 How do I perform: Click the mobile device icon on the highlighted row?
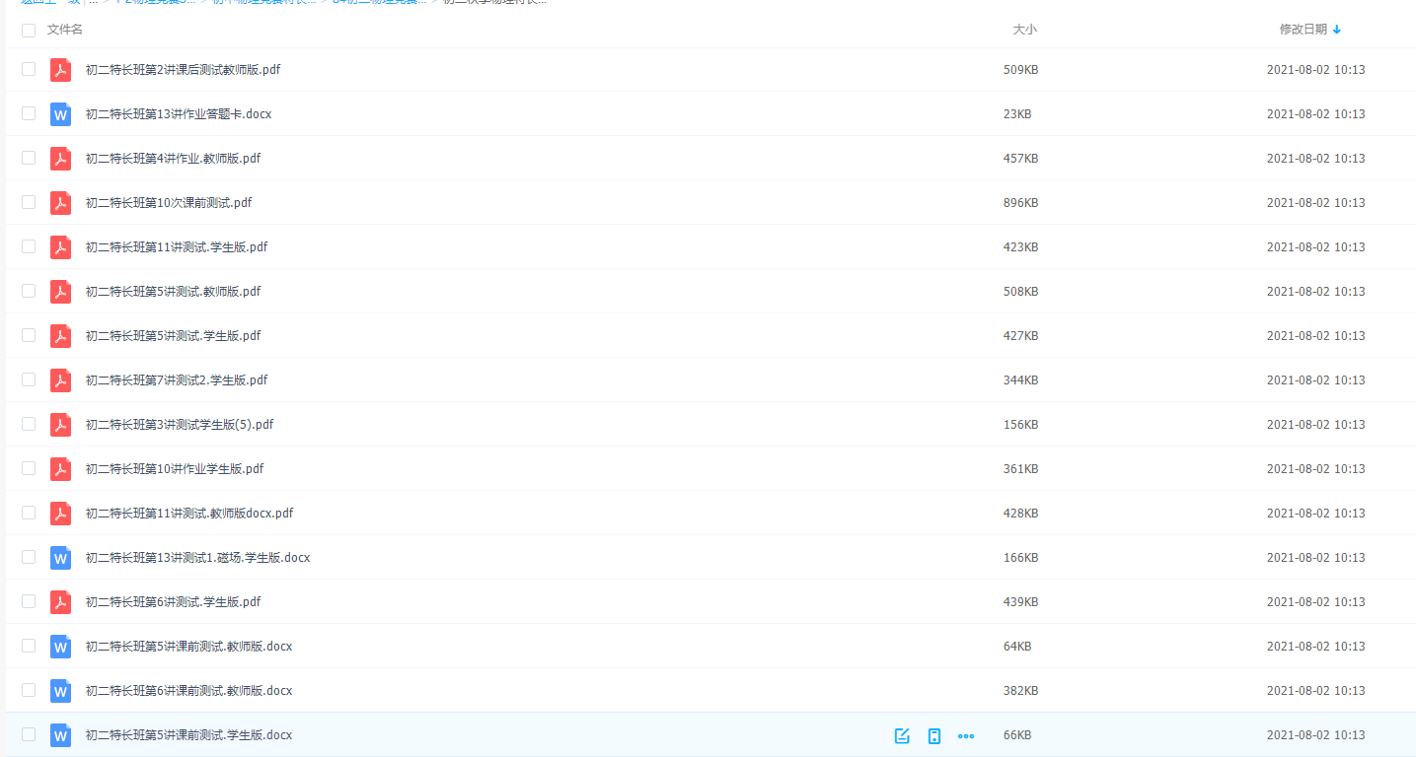click(x=933, y=735)
